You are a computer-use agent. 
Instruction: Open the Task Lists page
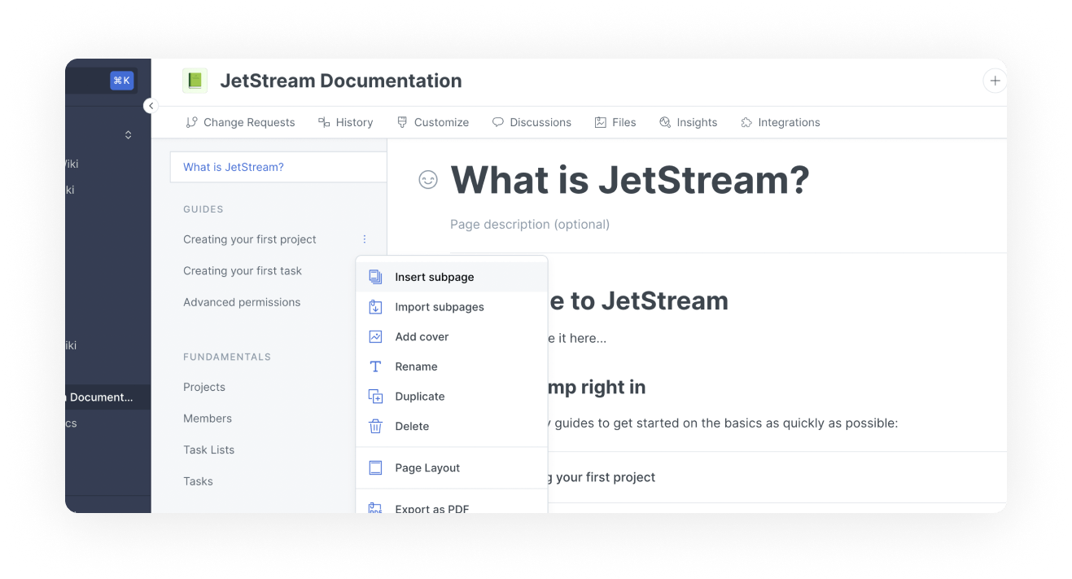(x=209, y=450)
